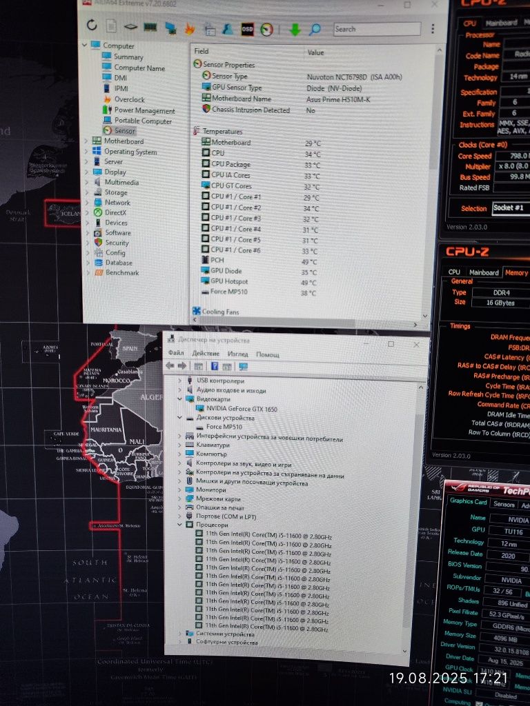Collapse the Computer node in AIDA64
The image size is (530, 706).
pos(84,45)
